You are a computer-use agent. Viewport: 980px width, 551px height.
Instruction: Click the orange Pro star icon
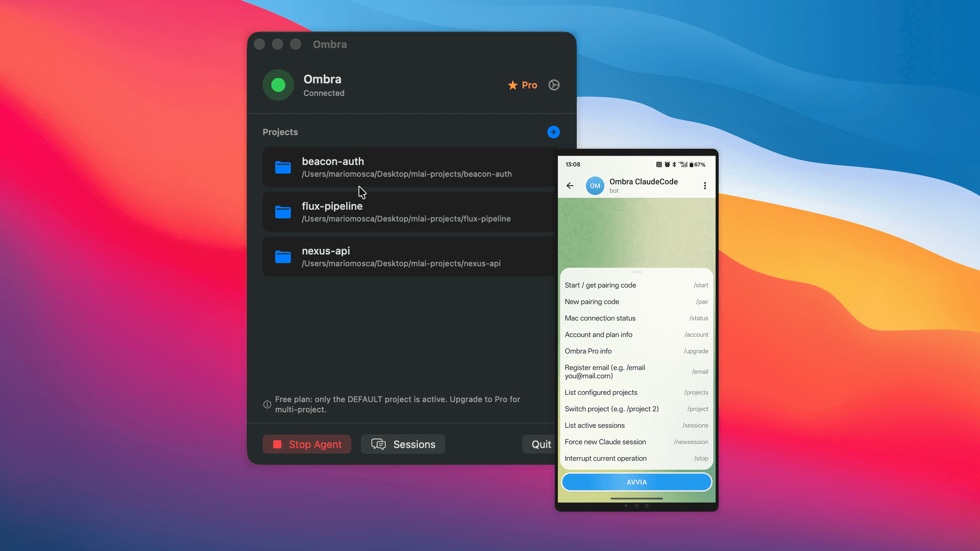512,85
